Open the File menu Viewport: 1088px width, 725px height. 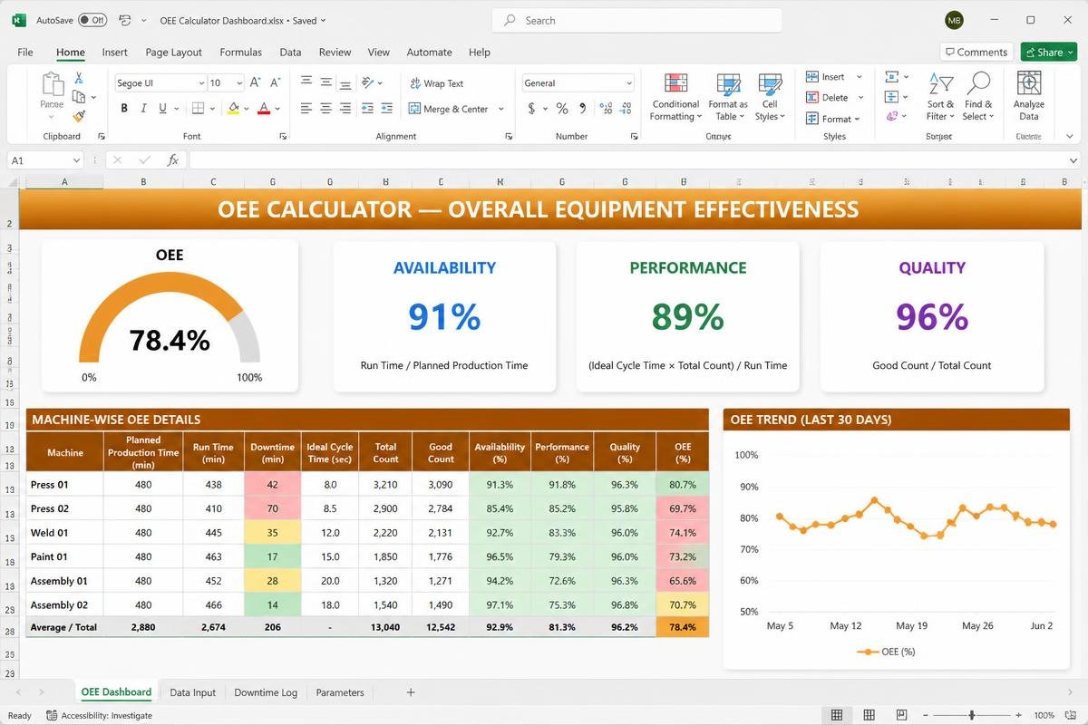tap(25, 53)
